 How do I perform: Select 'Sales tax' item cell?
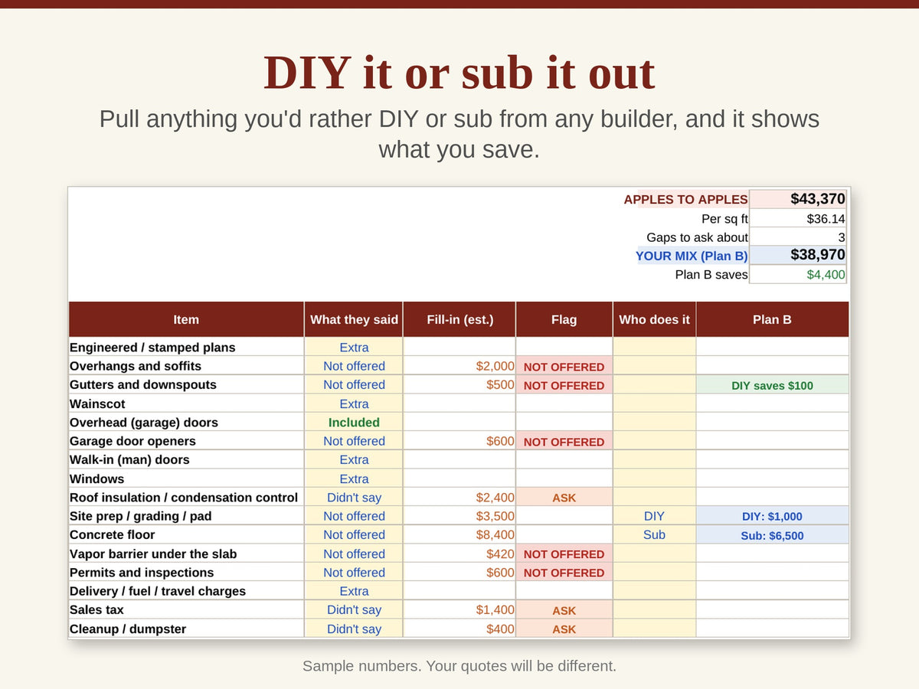[186, 609]
